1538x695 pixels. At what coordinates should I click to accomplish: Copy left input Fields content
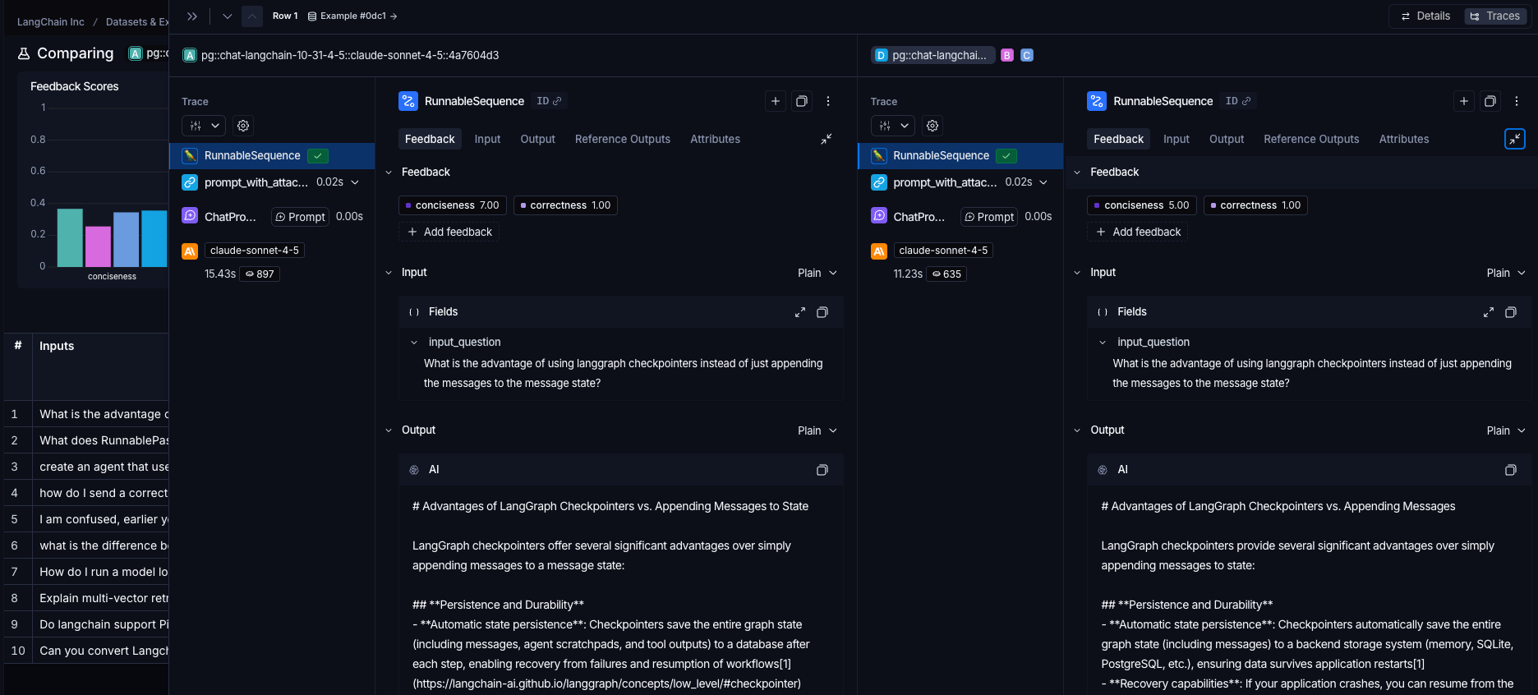(822, 312)
